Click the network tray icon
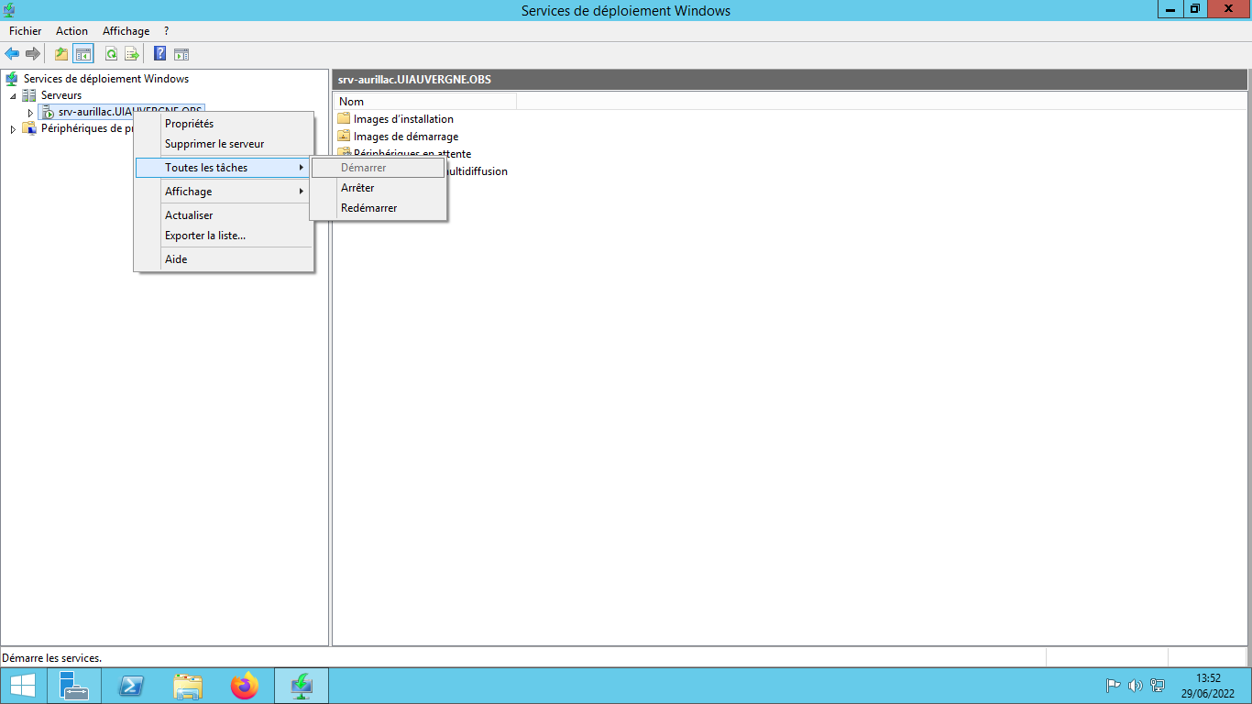Image resolution: width=1252 pixels, height=704 pixels. point(1158,685)
